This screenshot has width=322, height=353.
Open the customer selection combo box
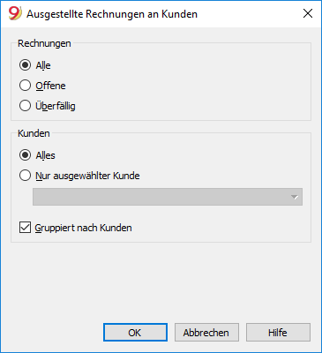(x=168, y=197)
